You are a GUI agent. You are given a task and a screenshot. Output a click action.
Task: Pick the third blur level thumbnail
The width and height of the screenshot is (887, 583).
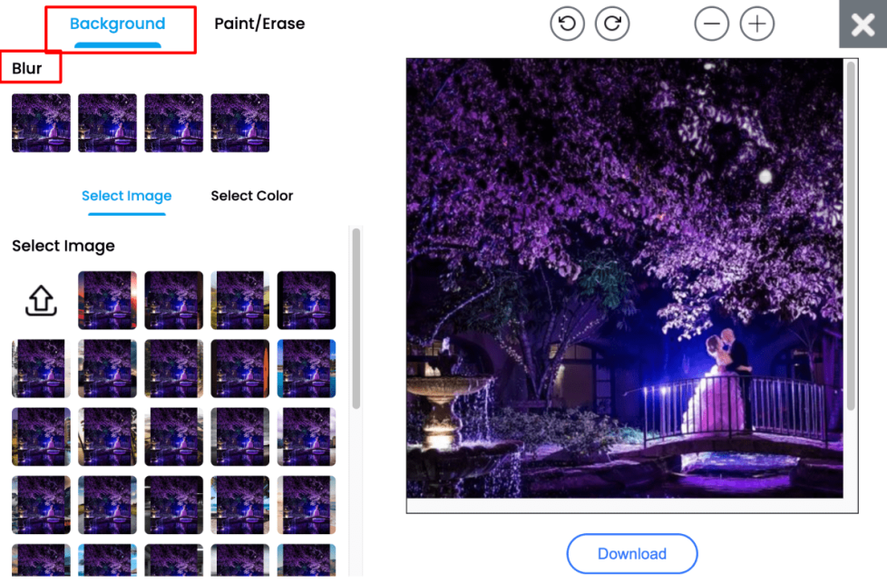click(173, 122)
